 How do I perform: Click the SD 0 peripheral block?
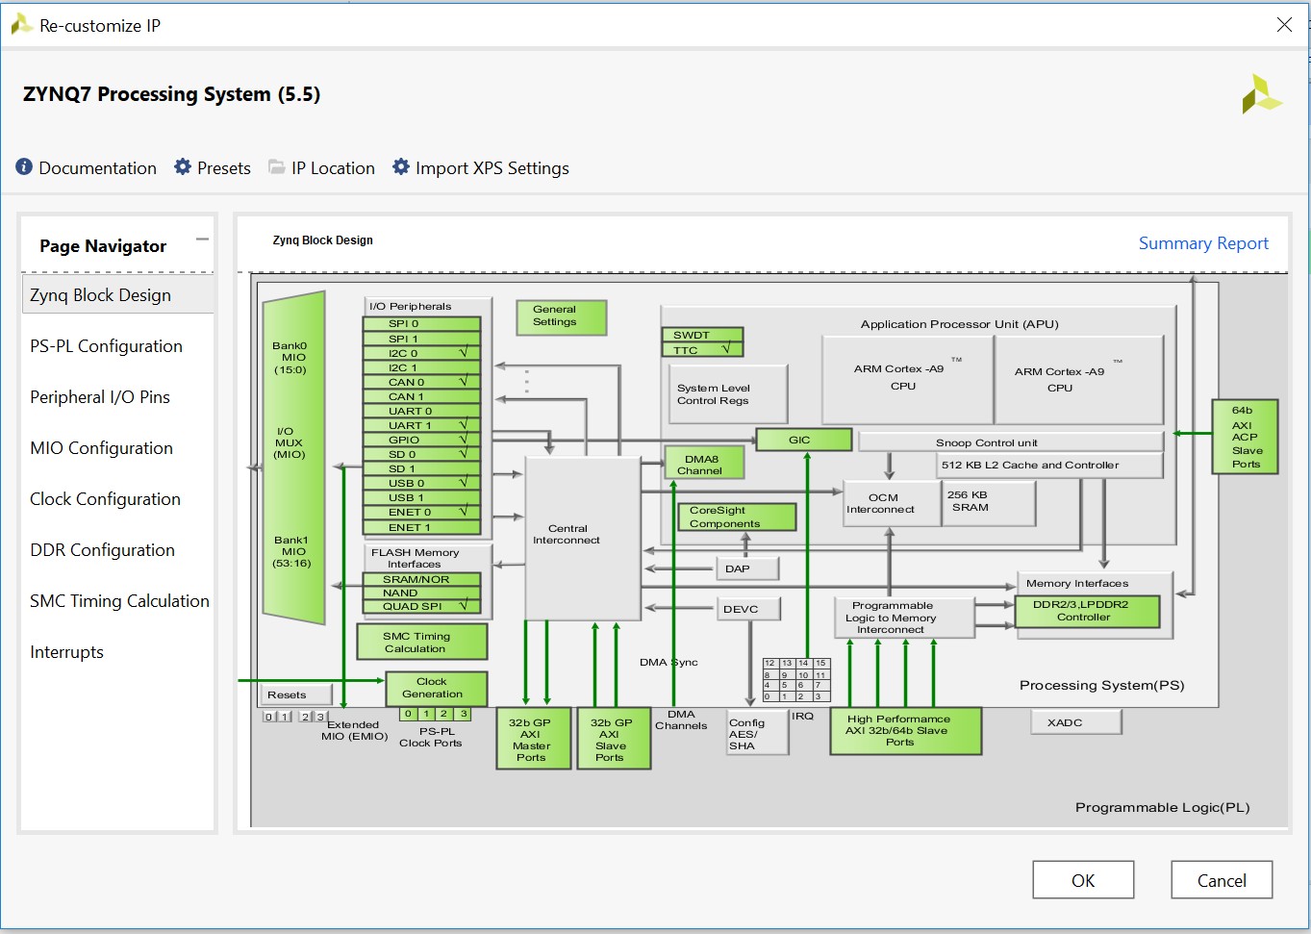[x=420, y=454]
